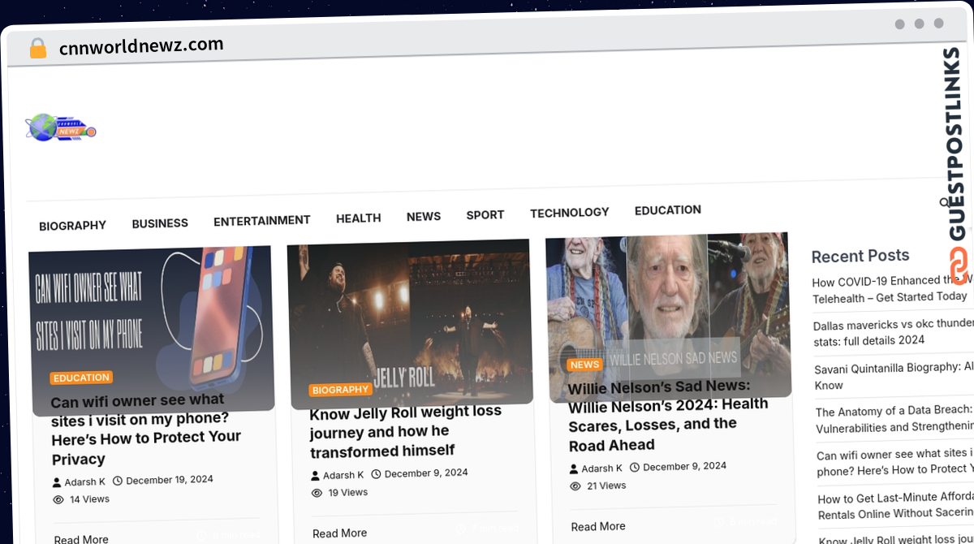Click December 9, 2024 on Willie Nelson post

tap(684, 466)
